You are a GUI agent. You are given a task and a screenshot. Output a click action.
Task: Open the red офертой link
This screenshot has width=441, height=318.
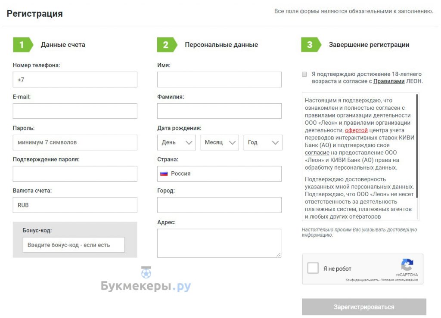356,130
